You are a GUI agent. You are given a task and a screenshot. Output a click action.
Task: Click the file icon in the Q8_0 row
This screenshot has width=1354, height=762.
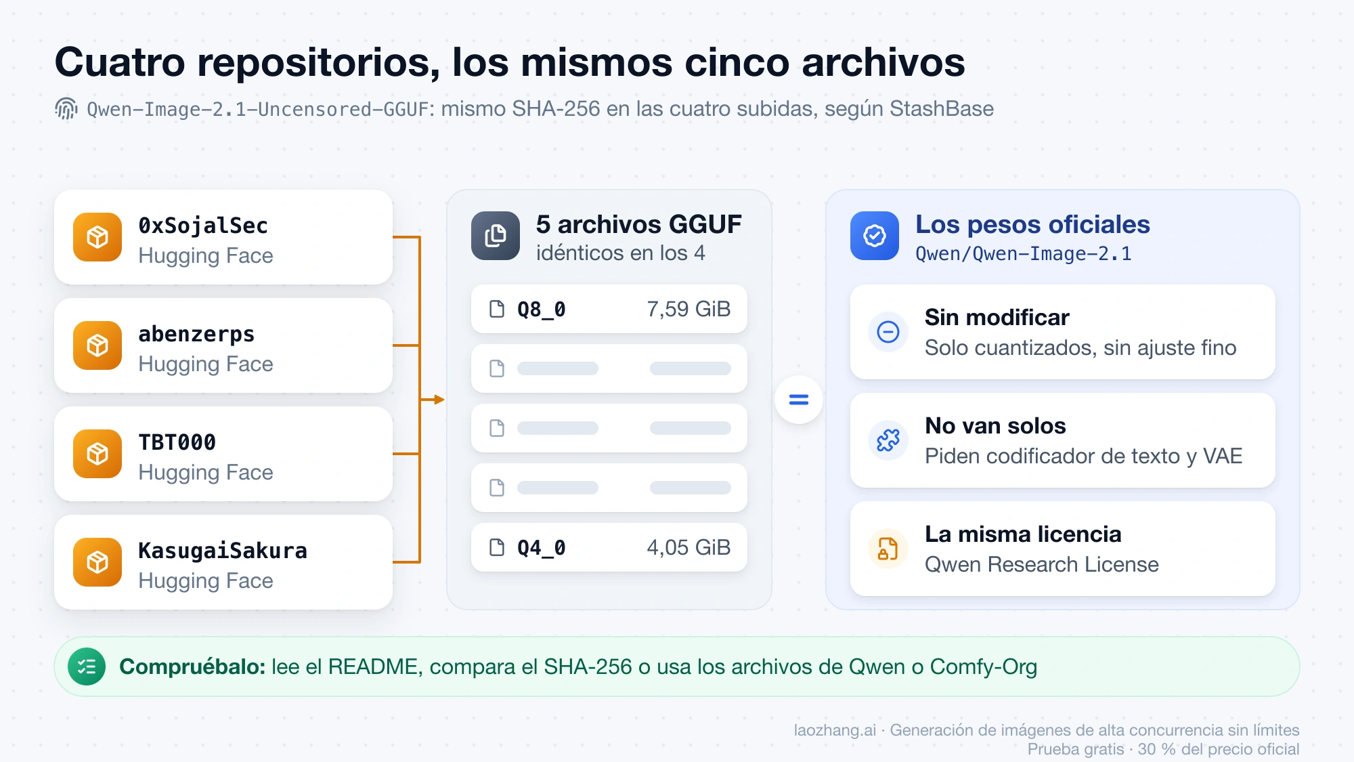(497, 309)
